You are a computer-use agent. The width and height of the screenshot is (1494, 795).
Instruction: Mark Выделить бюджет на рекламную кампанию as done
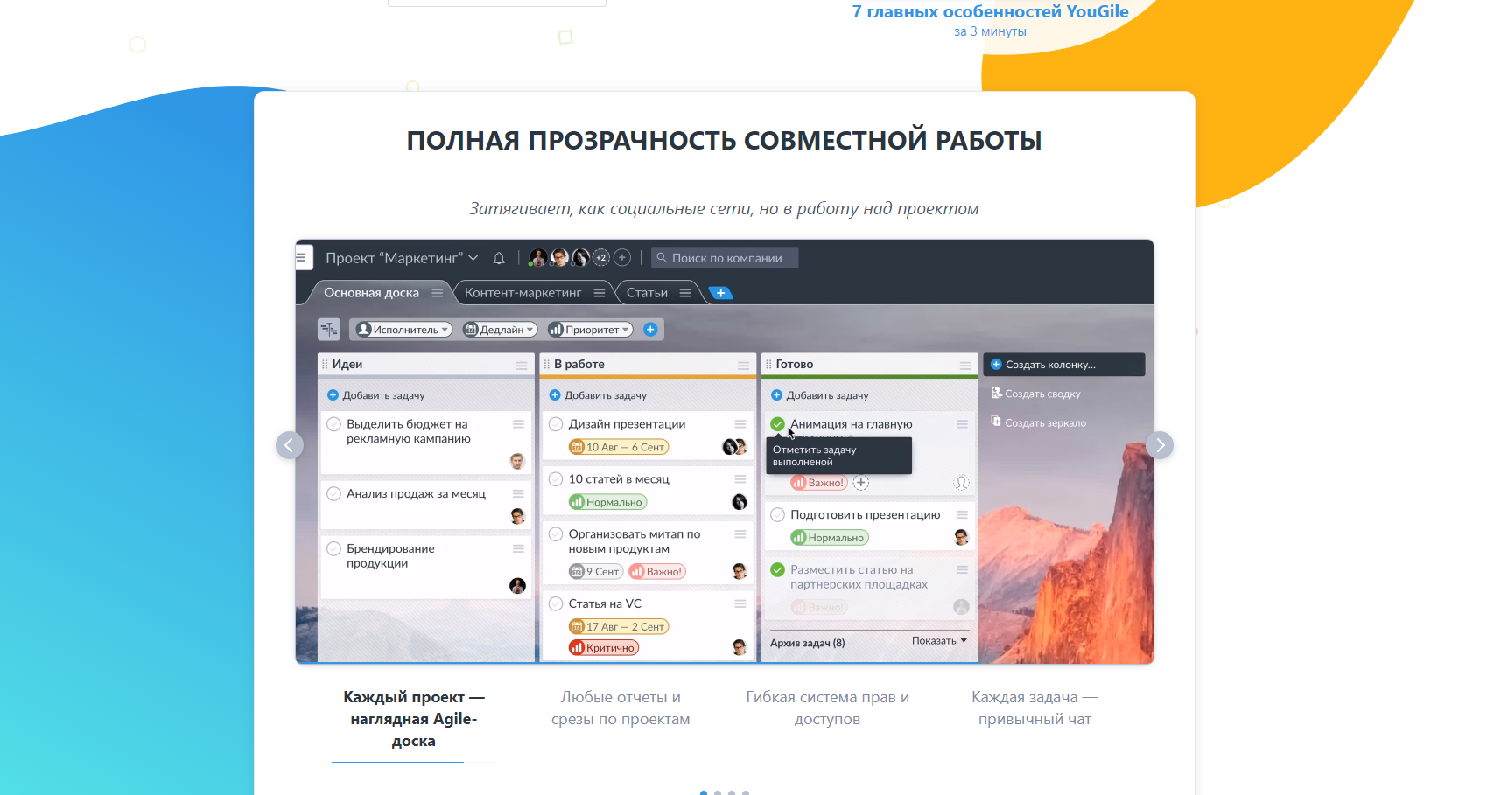[333, 424]
